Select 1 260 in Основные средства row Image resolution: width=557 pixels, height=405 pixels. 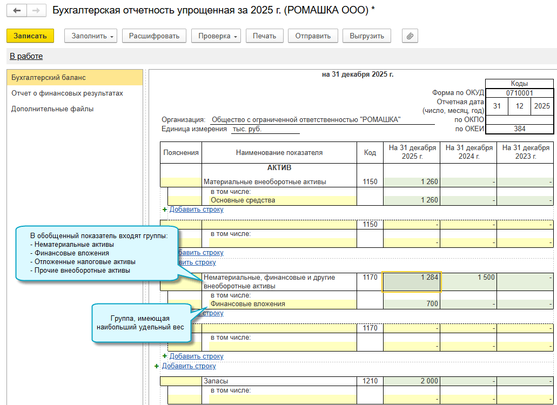(412, 200)
